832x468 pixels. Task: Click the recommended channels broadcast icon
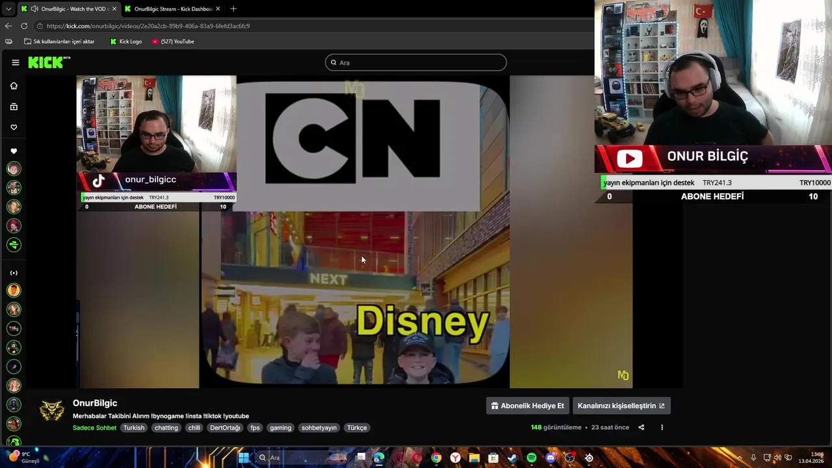14,273
